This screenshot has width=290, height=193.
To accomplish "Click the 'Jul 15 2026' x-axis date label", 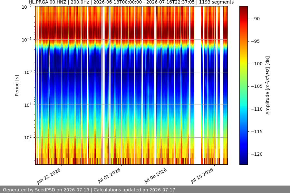I will (x=202, y=176).
